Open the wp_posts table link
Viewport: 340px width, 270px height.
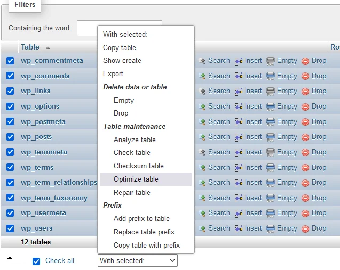[36, 137]
